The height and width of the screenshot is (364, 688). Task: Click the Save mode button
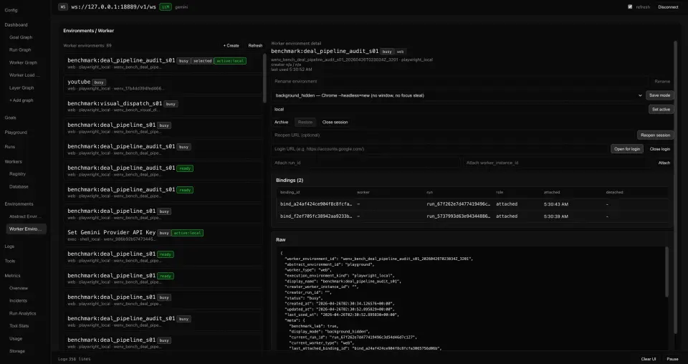pyautogui.click(x=659, y=95)
